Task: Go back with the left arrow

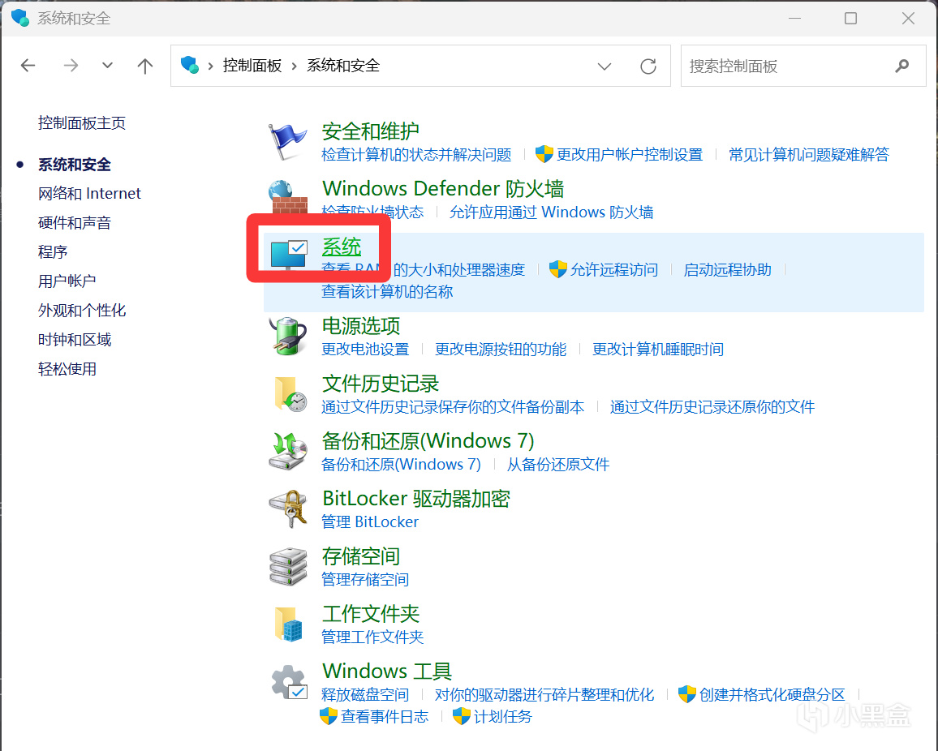Action: (28, 65)
